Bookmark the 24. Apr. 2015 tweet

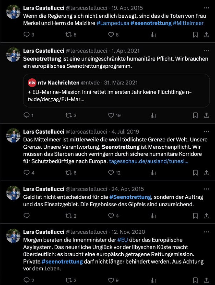coord(195,216)
